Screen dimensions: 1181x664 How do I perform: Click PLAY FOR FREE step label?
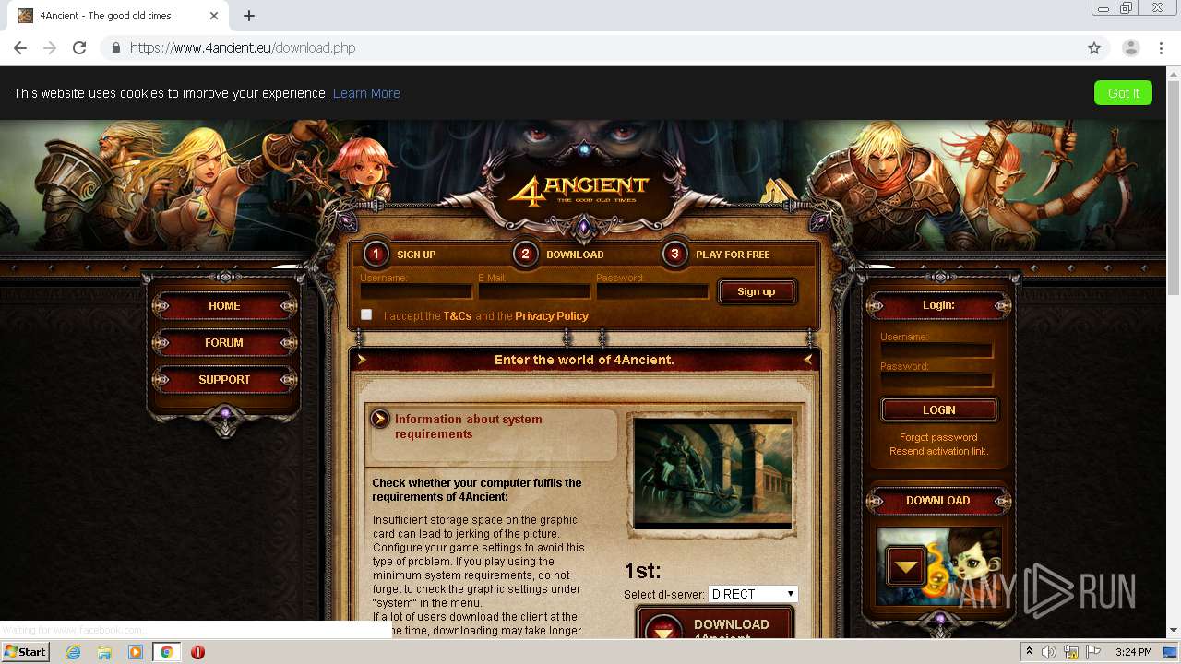tap(733, 255)
